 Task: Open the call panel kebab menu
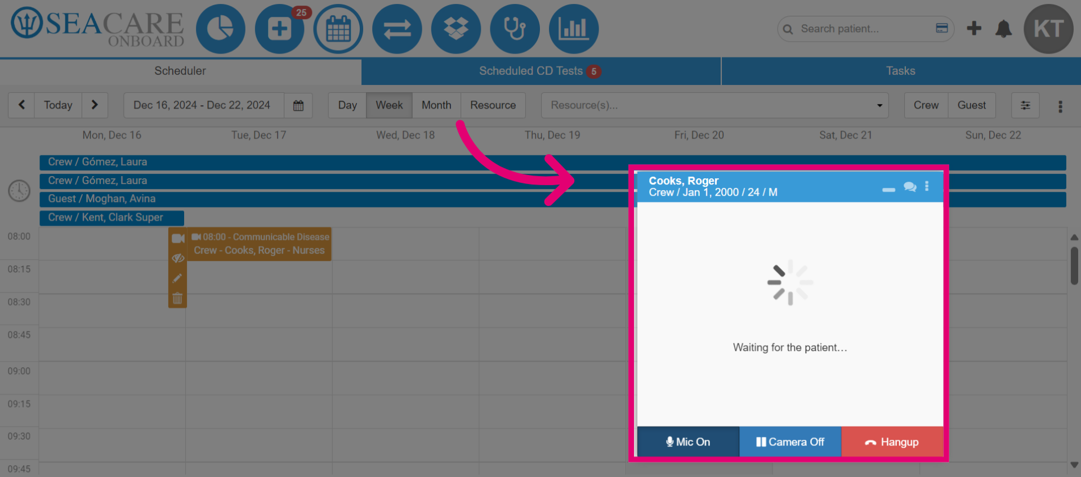[927, 186]
